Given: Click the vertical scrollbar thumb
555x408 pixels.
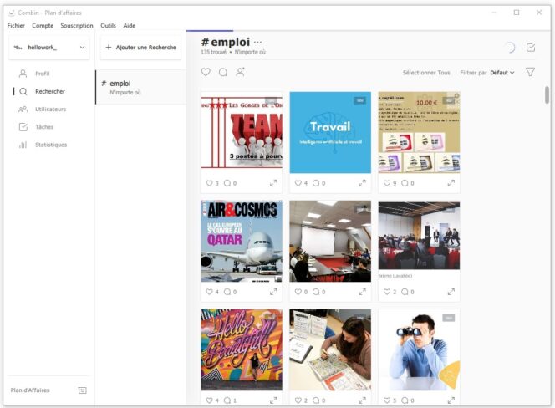Looking at the screenshot, I should [x=547, y=95].
